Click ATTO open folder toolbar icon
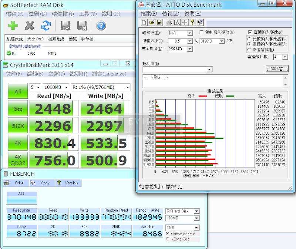Image resolution: width=296 pixels, height=249 pixels. click(x=151, y=23)
